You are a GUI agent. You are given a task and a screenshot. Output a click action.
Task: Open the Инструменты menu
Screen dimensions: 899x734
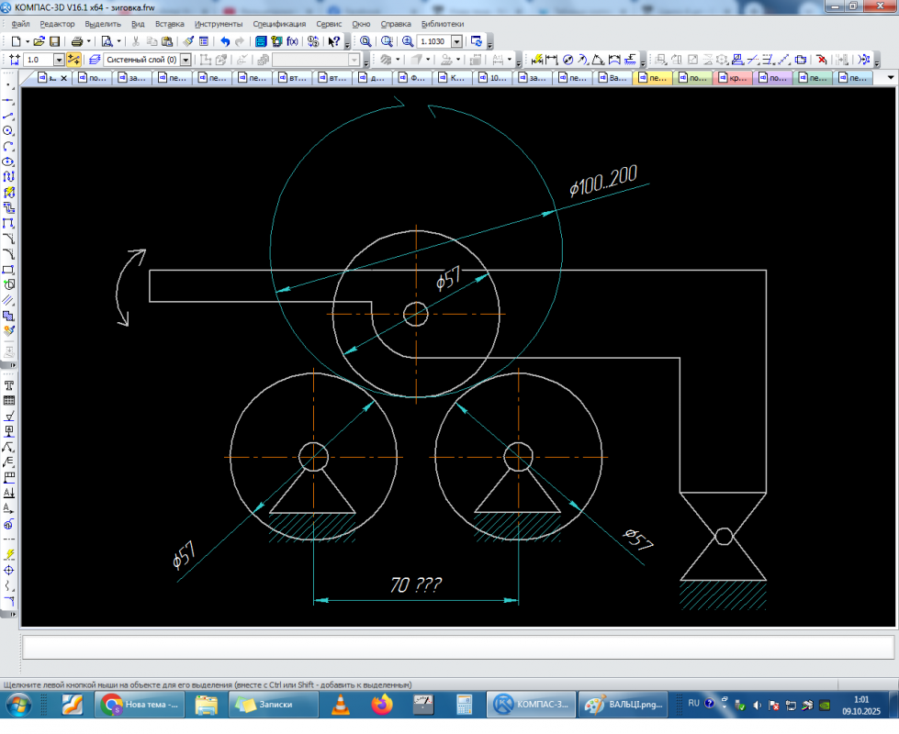tap(219, 23)
